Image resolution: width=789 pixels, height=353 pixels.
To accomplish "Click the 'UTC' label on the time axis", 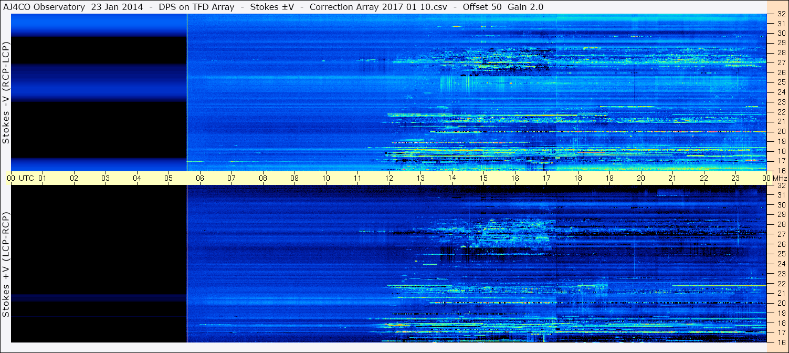I will pyautogui.click(x=26, y=178).
